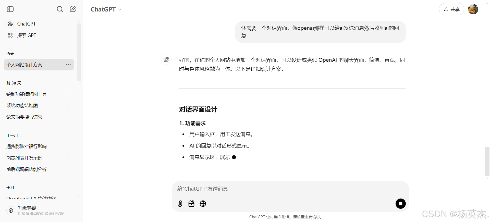
Task: Click the paperclip attach file icon
Action: click(x=180, y=204)
